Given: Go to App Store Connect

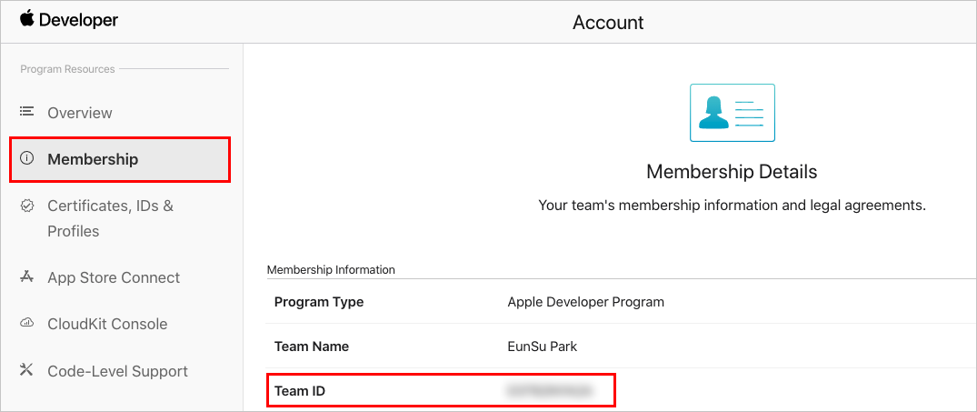Looking at the screenshot, I should (114, 277).
